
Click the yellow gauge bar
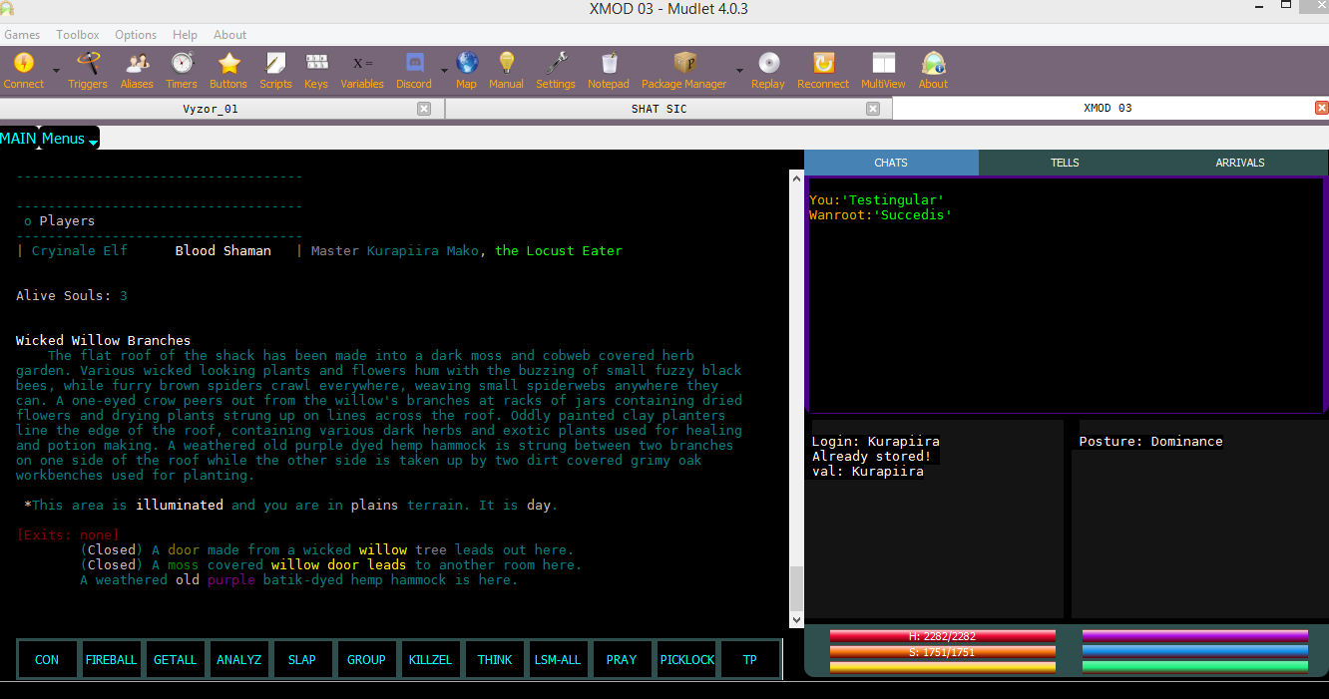pyautogui.click(x=942, y=667)
